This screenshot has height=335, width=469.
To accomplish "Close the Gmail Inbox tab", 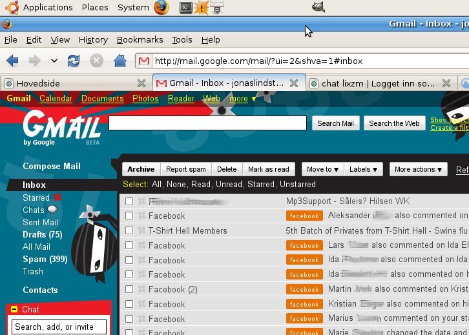I will tap(294, 83).
